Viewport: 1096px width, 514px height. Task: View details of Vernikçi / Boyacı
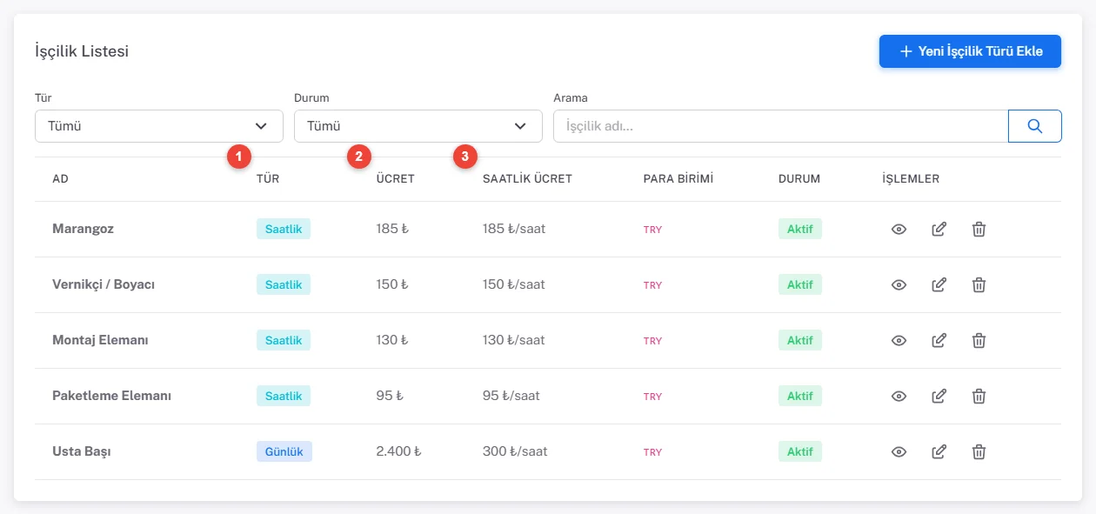tap(899, 285)
